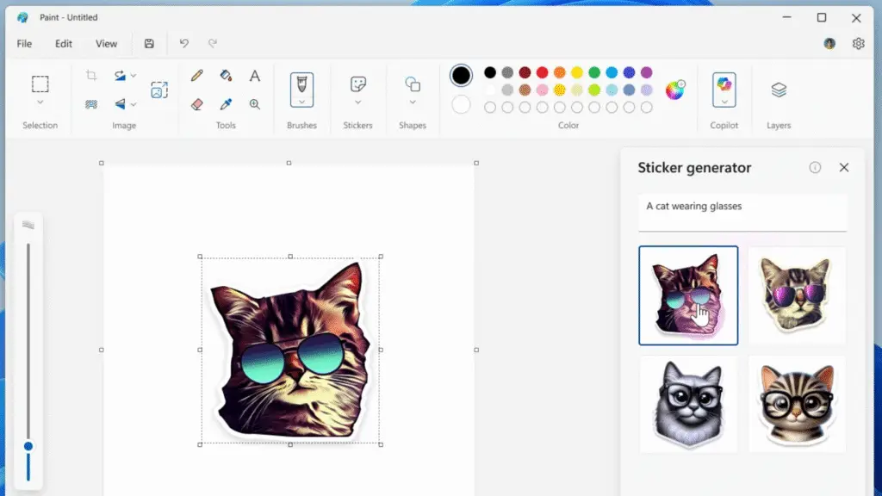This screenshot has width=882, height=496.
Task: Open the Layers panel icon
Action: tap(779, 90)
